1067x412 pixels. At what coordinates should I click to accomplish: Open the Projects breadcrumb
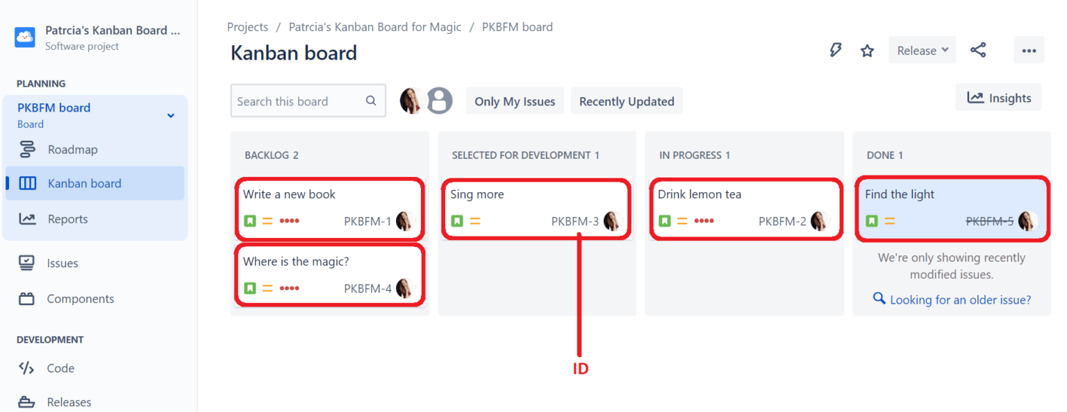point(247,26)
